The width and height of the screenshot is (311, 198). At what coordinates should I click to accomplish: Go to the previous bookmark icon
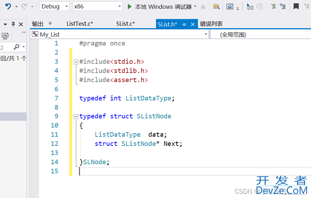(x=307, y=7)
